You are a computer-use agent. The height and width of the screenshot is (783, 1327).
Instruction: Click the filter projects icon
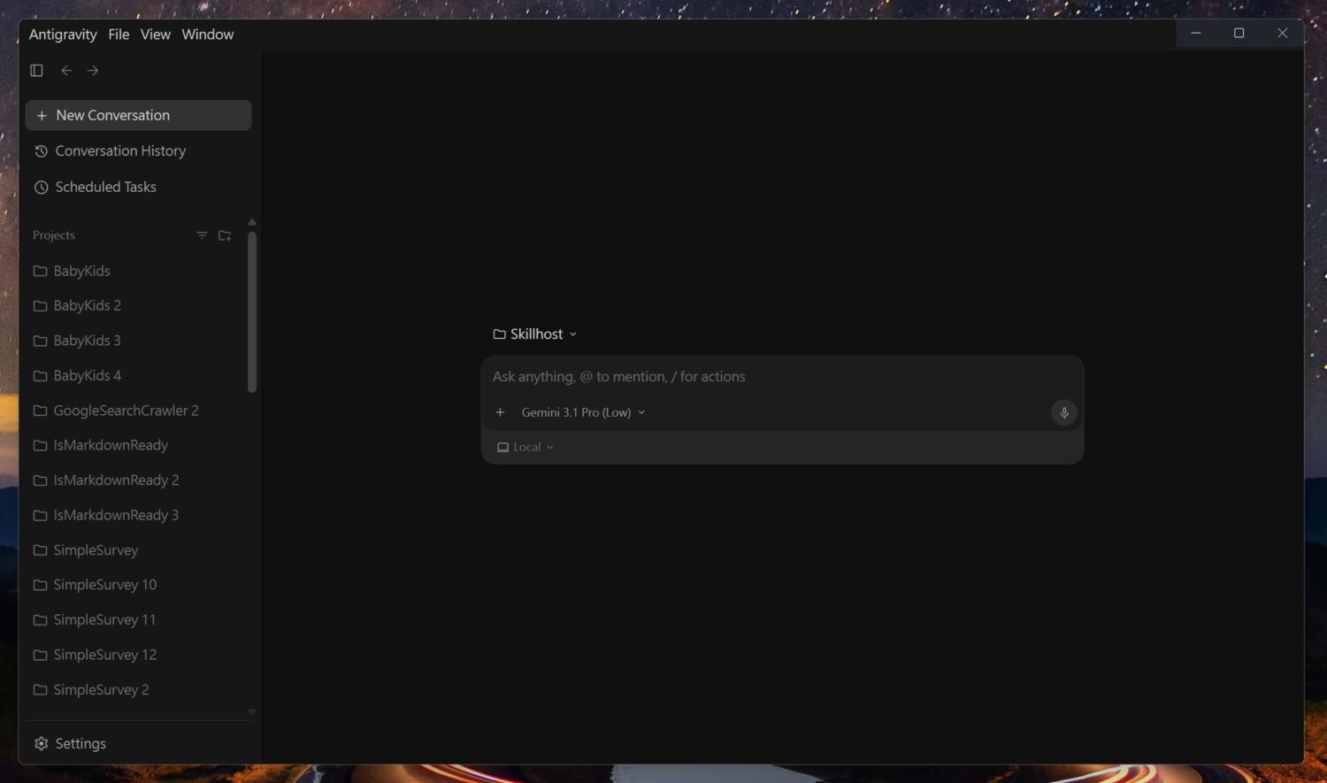point(202,235)
